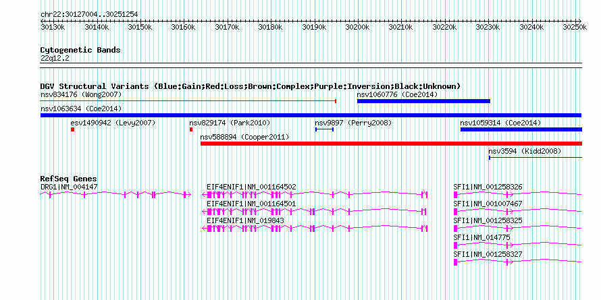The height and width of the screenshot is (300, 601).
Task: Select the nsv9897 (Perry2008) blue variant span
Action: 324,129
